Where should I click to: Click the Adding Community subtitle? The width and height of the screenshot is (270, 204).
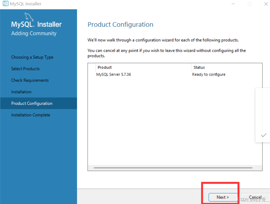[34, 33]
